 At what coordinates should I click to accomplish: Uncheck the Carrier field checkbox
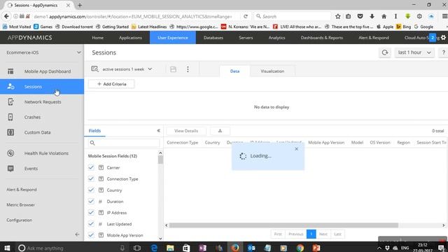tap(91, 167)
